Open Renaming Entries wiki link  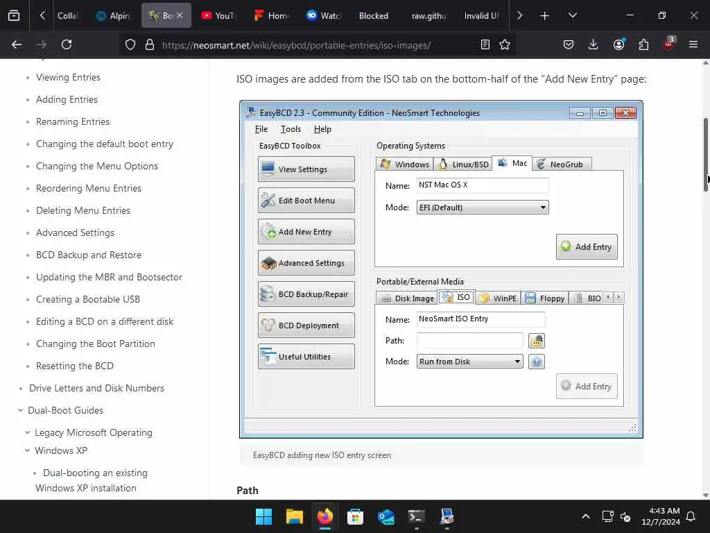tap(72, 122)
